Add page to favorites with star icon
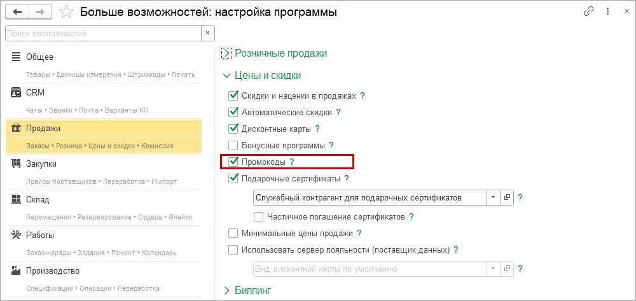Screen dimensions: 636x301 (66, 12)
